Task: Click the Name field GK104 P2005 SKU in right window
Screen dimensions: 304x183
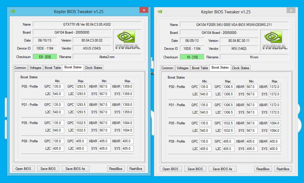Action: pyautogui.click(x=234, y=25)
